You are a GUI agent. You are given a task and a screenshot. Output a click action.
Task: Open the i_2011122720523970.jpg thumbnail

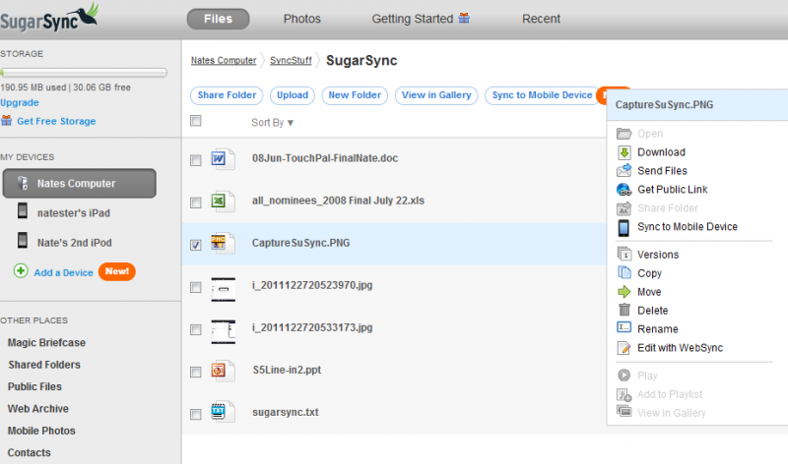224,289
